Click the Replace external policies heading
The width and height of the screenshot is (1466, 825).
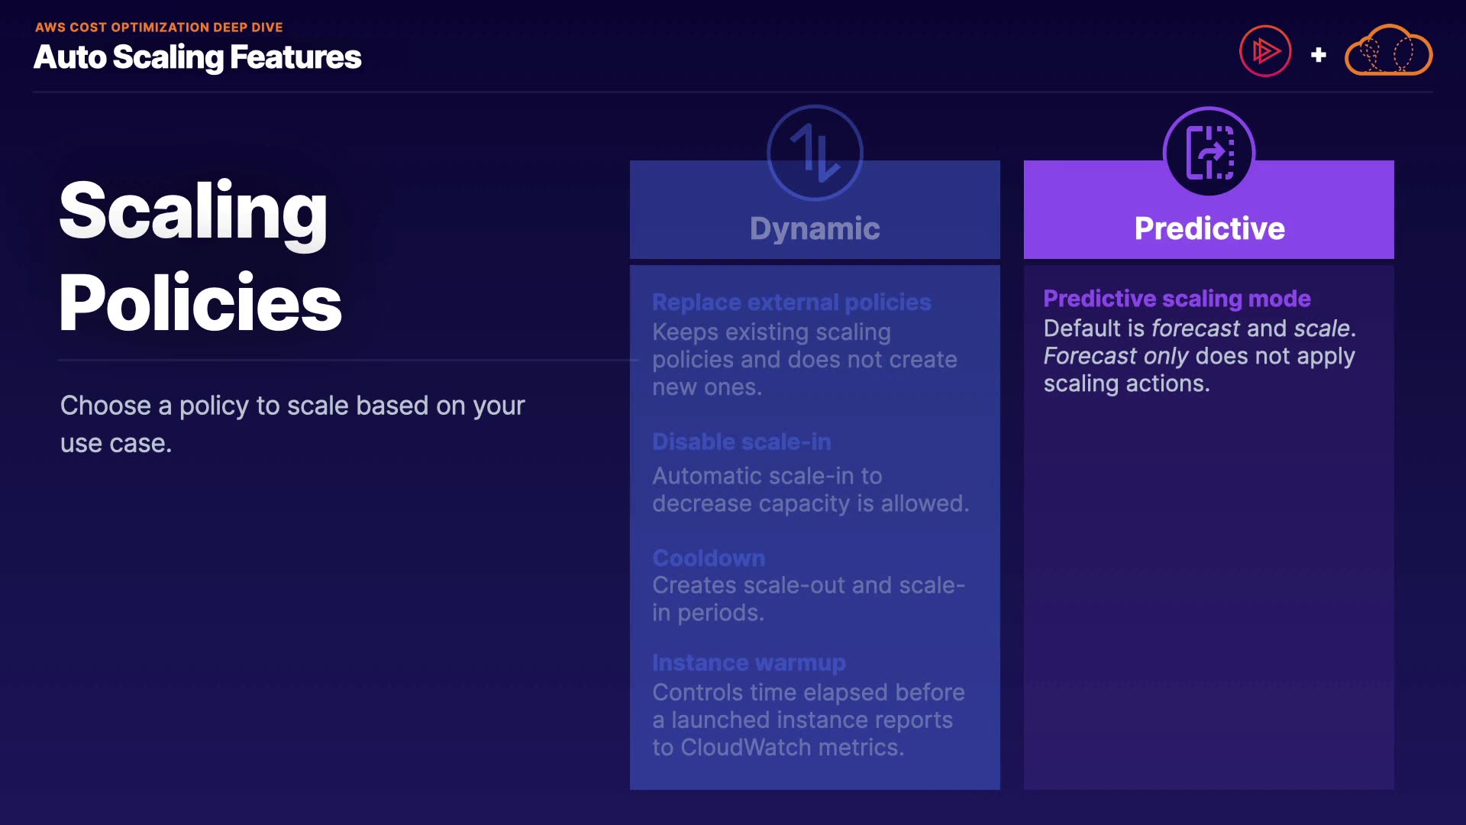pyautogui.click(x=792, y=302)
